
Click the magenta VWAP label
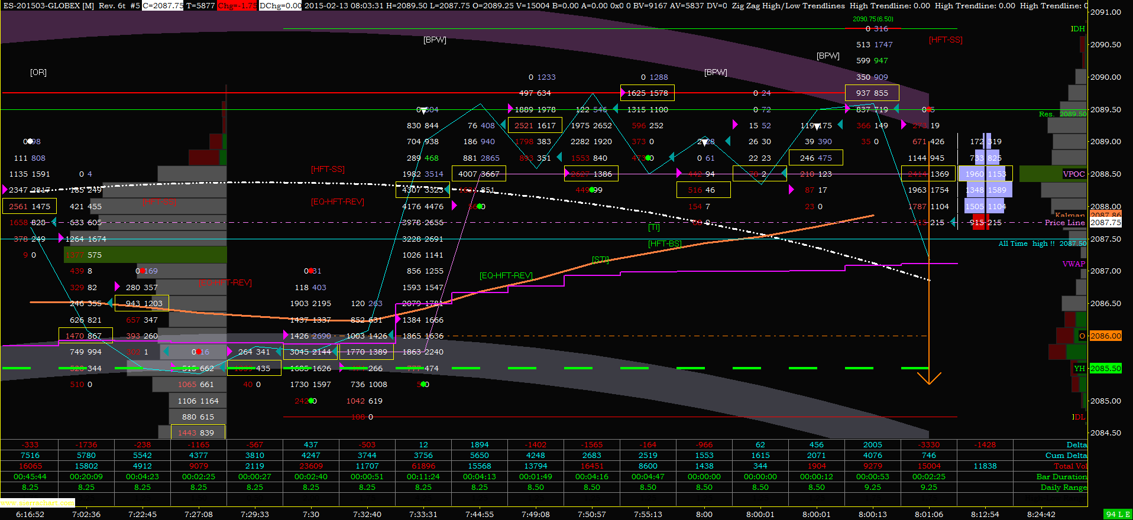click(x=1074, y=264)
